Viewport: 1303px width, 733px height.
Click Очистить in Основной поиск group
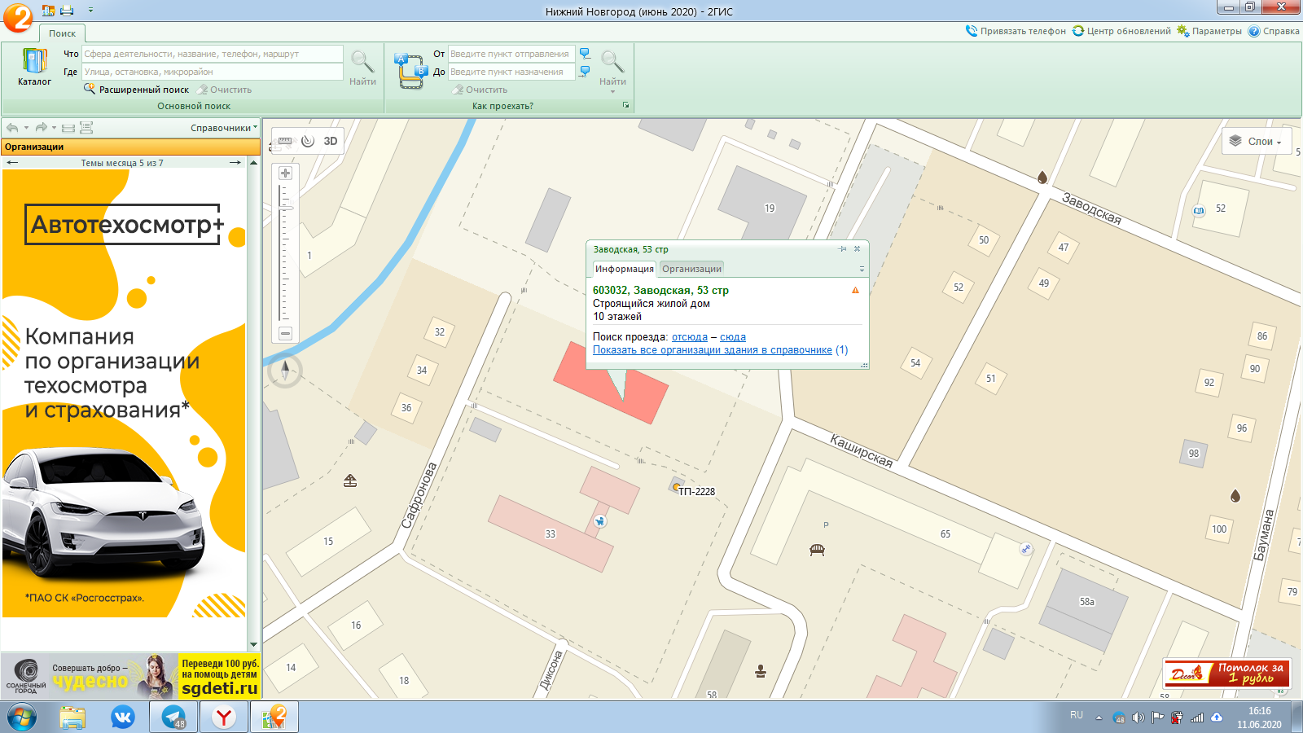[225, 90]
